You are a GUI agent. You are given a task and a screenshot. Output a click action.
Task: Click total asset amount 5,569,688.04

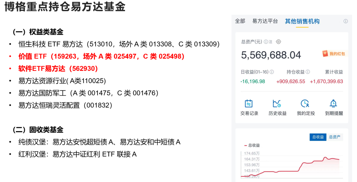tap(271, 55)
